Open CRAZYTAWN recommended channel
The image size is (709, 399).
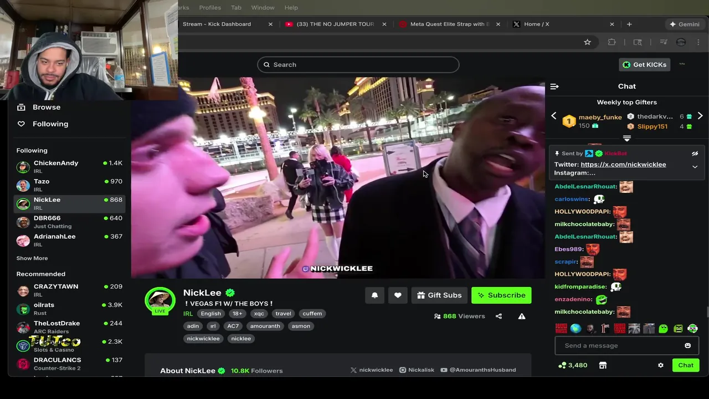tap(69, 290)
